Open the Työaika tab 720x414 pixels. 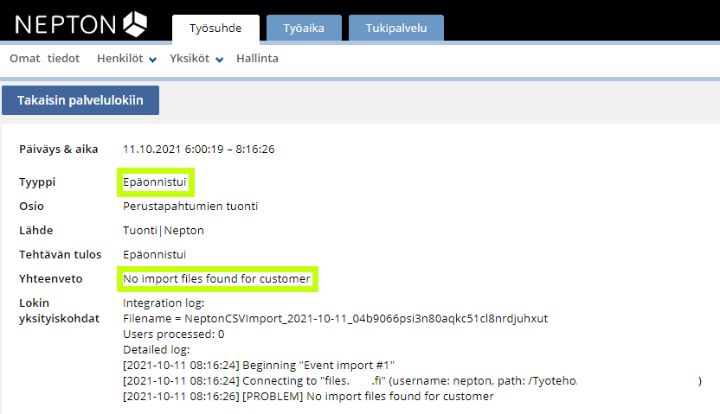(x=304, y=29)
